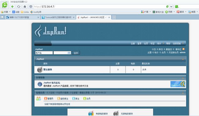Screen dimensions: 199x116
Task: Click the orange RSS feed icon
Action: pyautogui.click(x=183, y=49)
